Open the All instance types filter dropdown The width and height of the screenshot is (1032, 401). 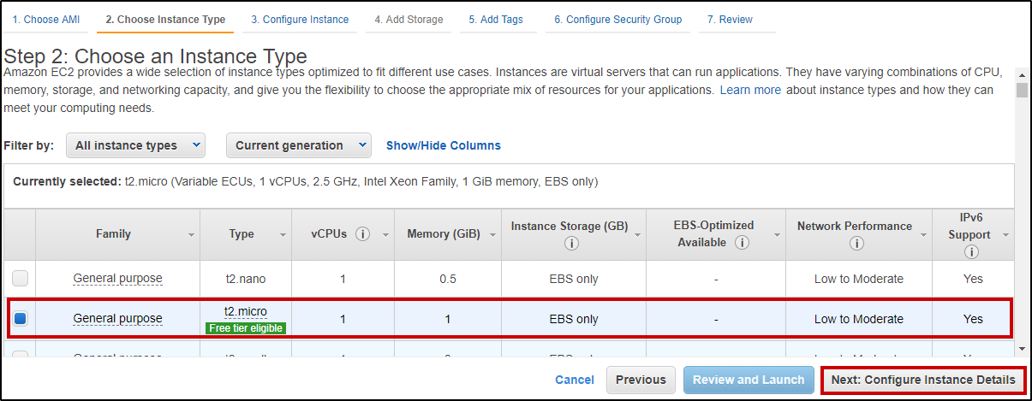[135, 145]
